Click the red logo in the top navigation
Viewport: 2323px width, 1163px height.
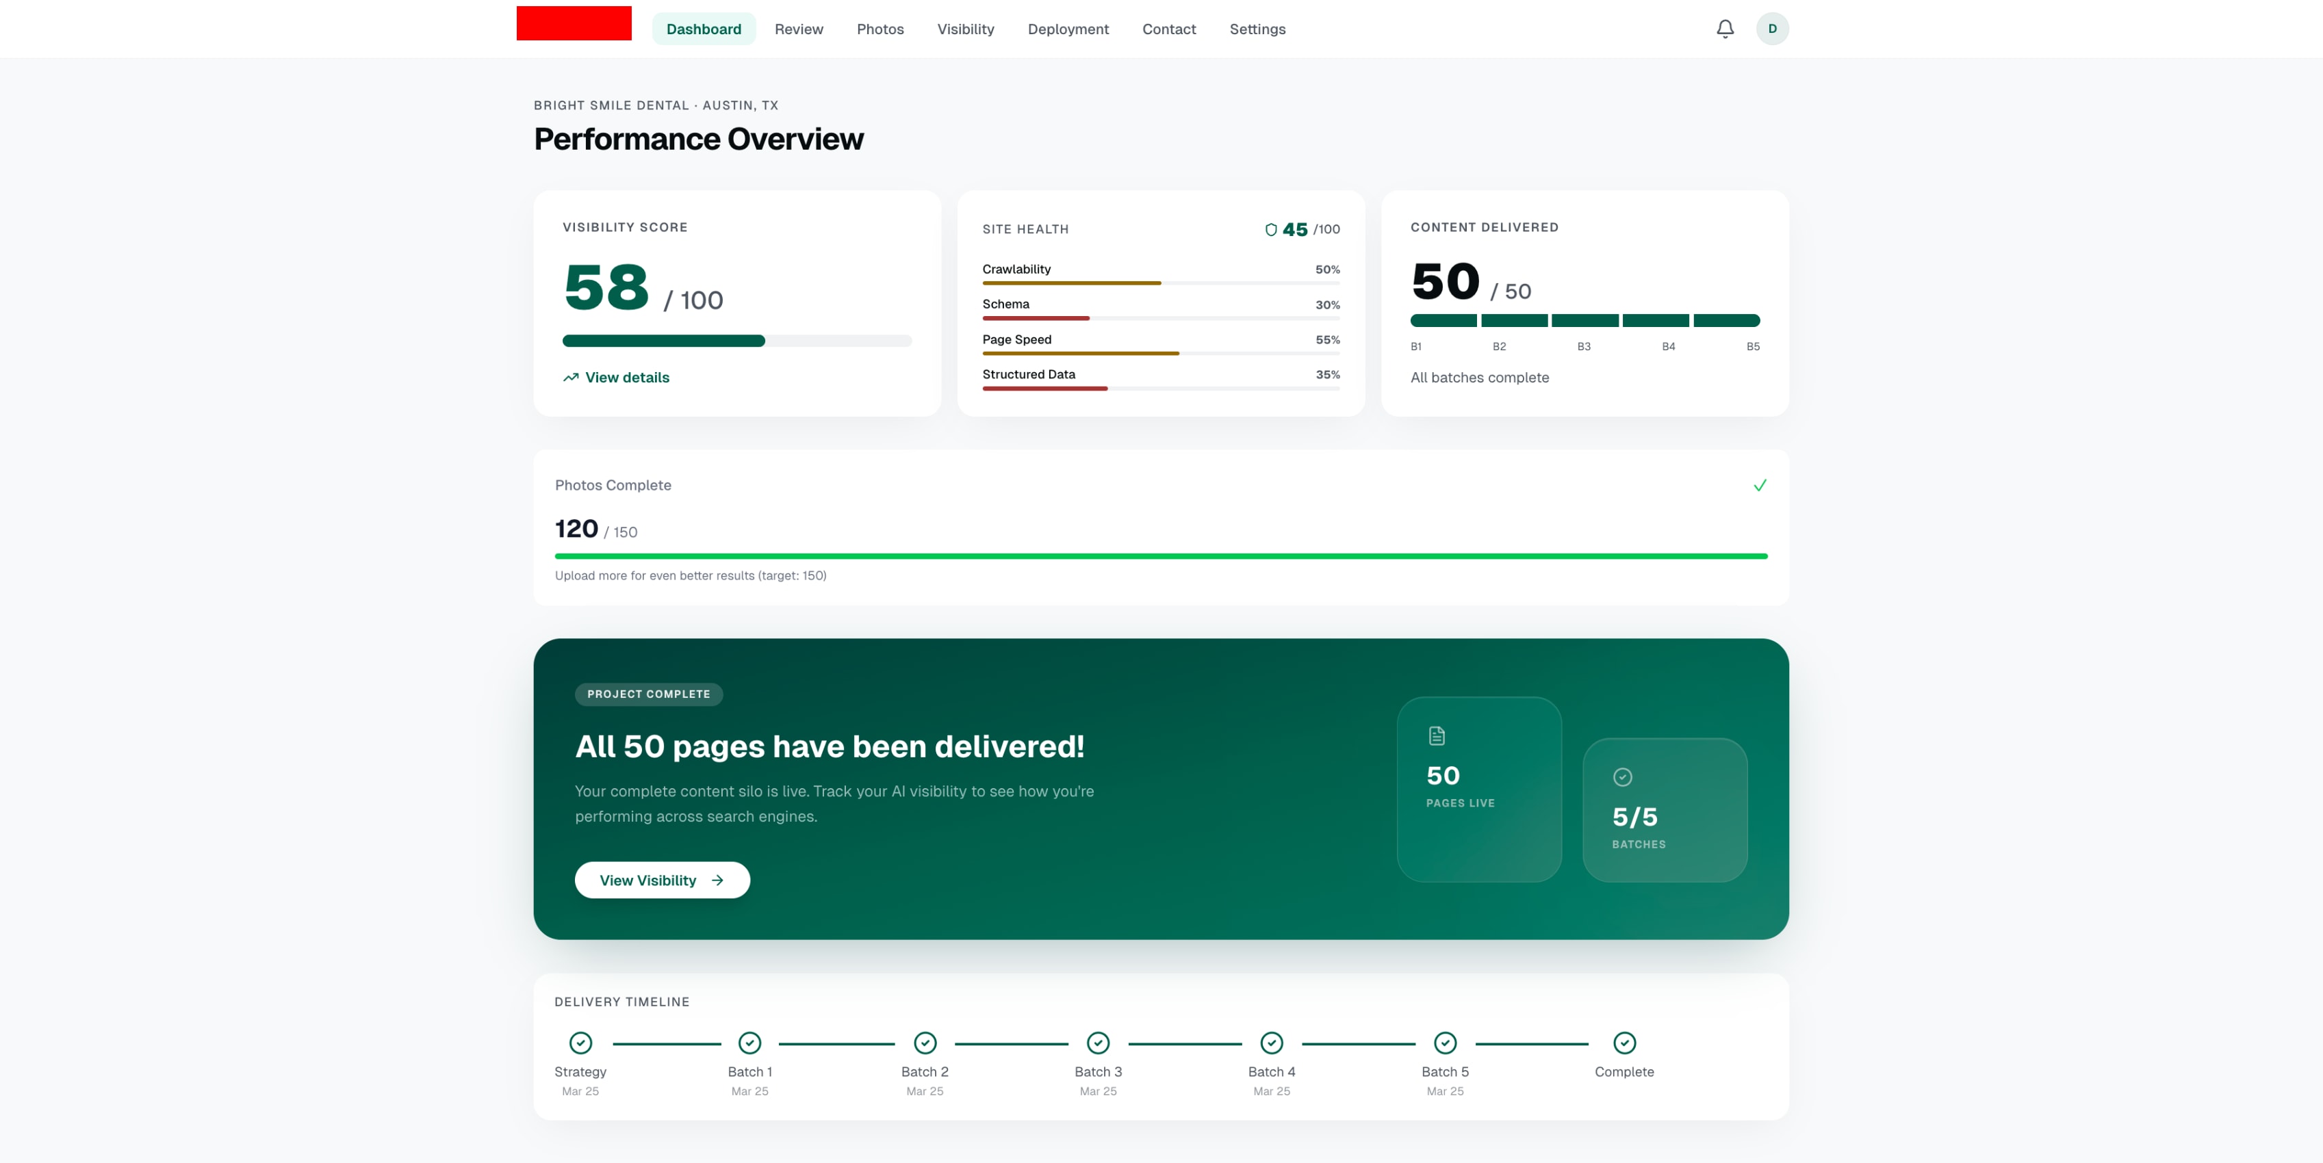574,23
